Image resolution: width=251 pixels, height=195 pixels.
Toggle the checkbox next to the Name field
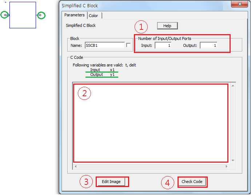[x=128, y=45]
